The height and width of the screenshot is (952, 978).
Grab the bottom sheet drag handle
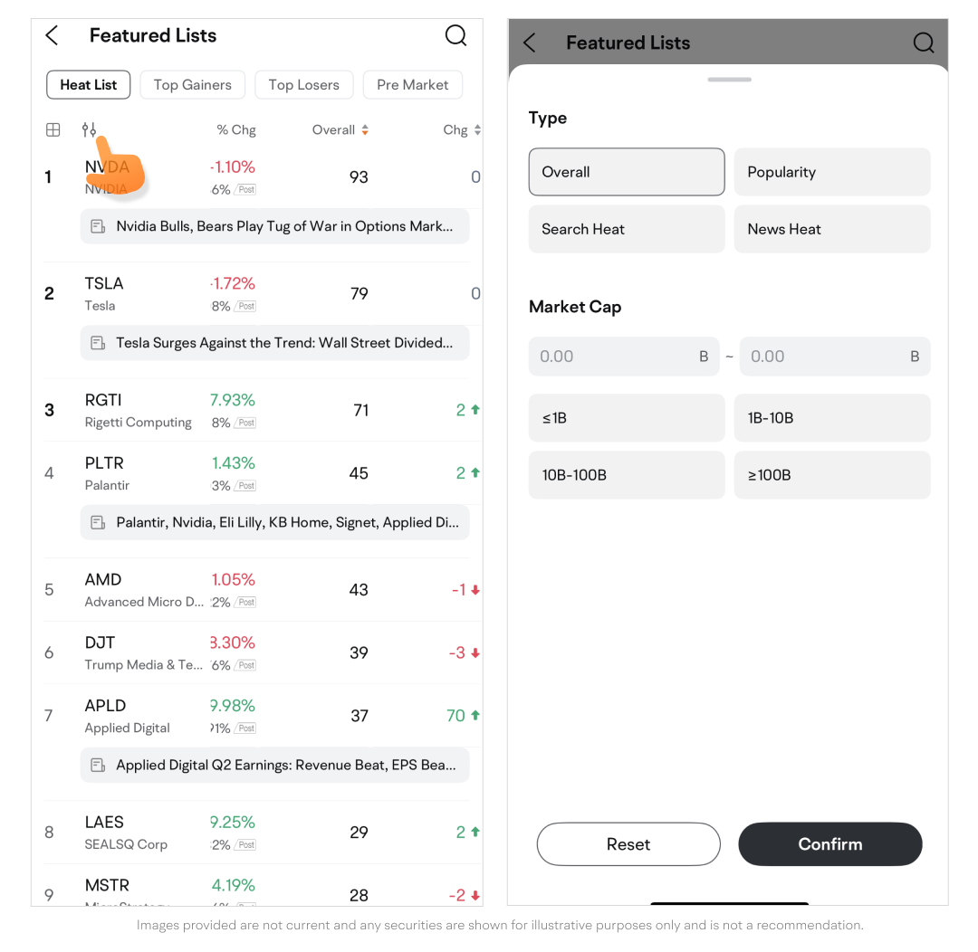[729, 80]
